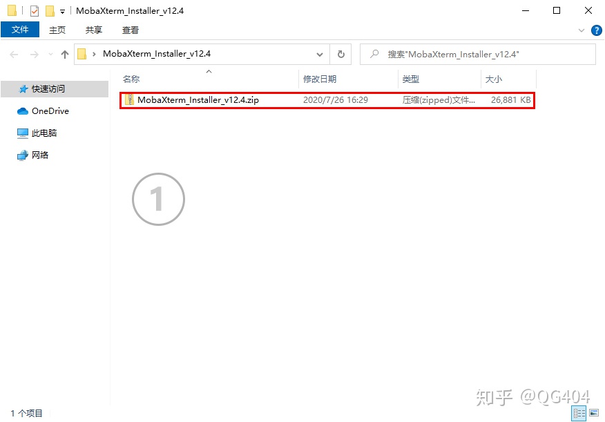Click the 网络 network icon
This screenshot has height=422, width=605.
[x=23, y=155]
